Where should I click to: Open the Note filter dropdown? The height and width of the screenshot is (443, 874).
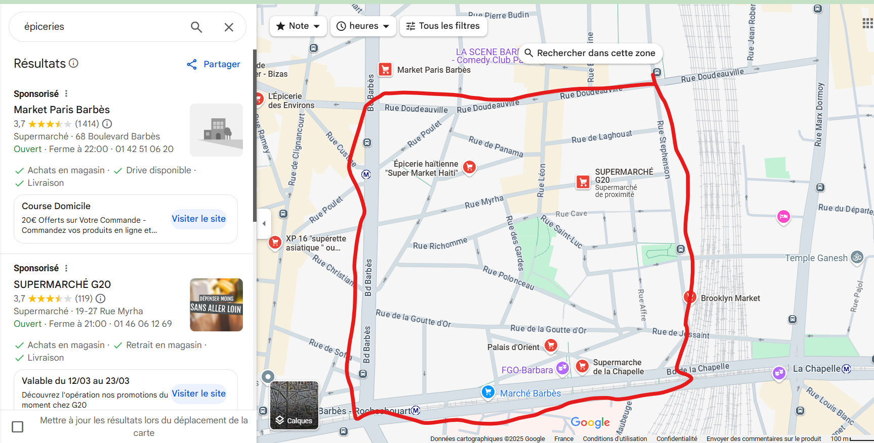298,26
